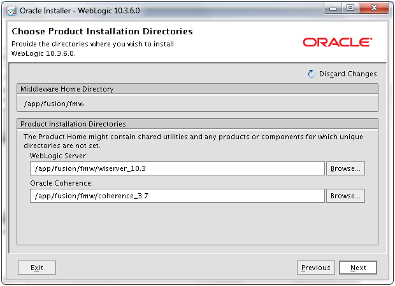This screenshot has width=395, height=286.
Task: Click the Middleware Home Directory header
Action: coord(197,89)
